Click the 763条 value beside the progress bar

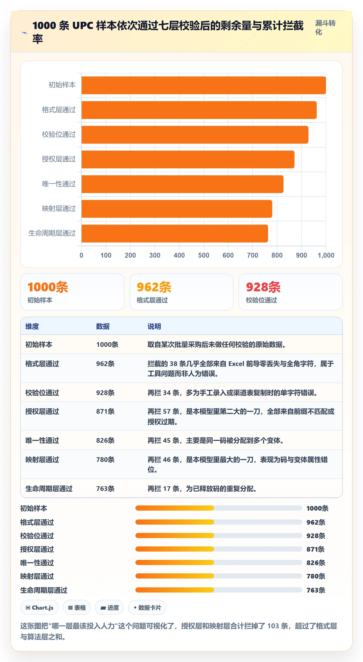pos(316,590)
